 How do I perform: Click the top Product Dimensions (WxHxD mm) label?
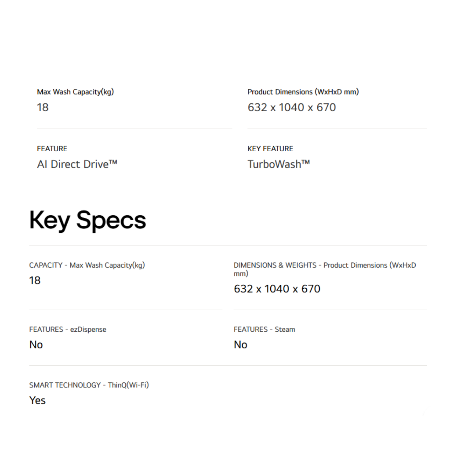click(303, 92)
